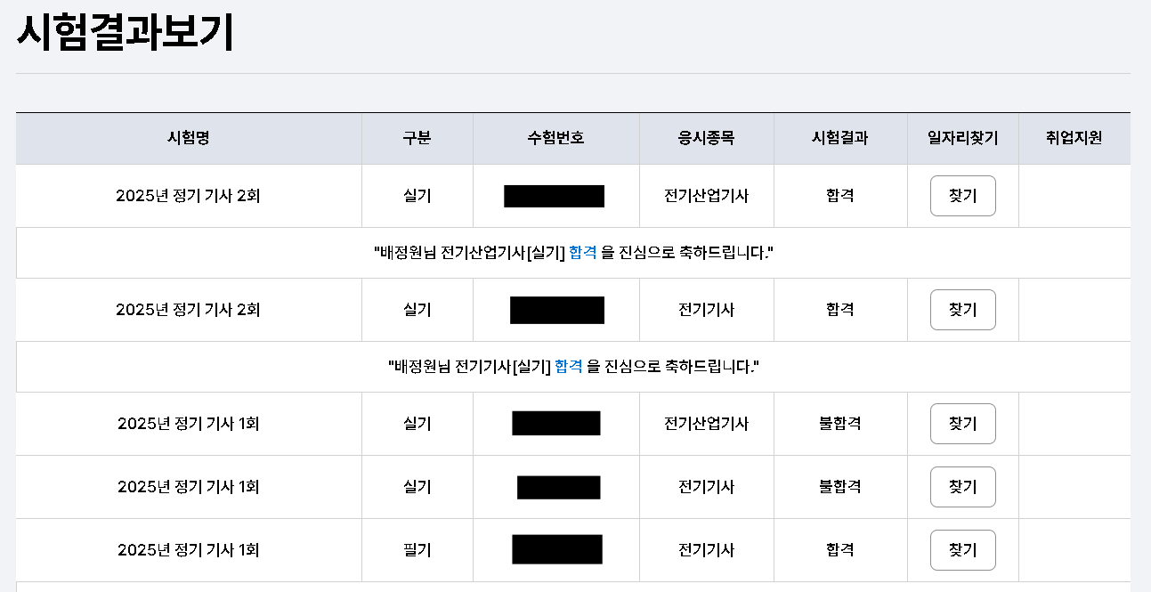Screen dimensions: 1151x592
Task: Select the 구분 column header
Action: (417, 139)
